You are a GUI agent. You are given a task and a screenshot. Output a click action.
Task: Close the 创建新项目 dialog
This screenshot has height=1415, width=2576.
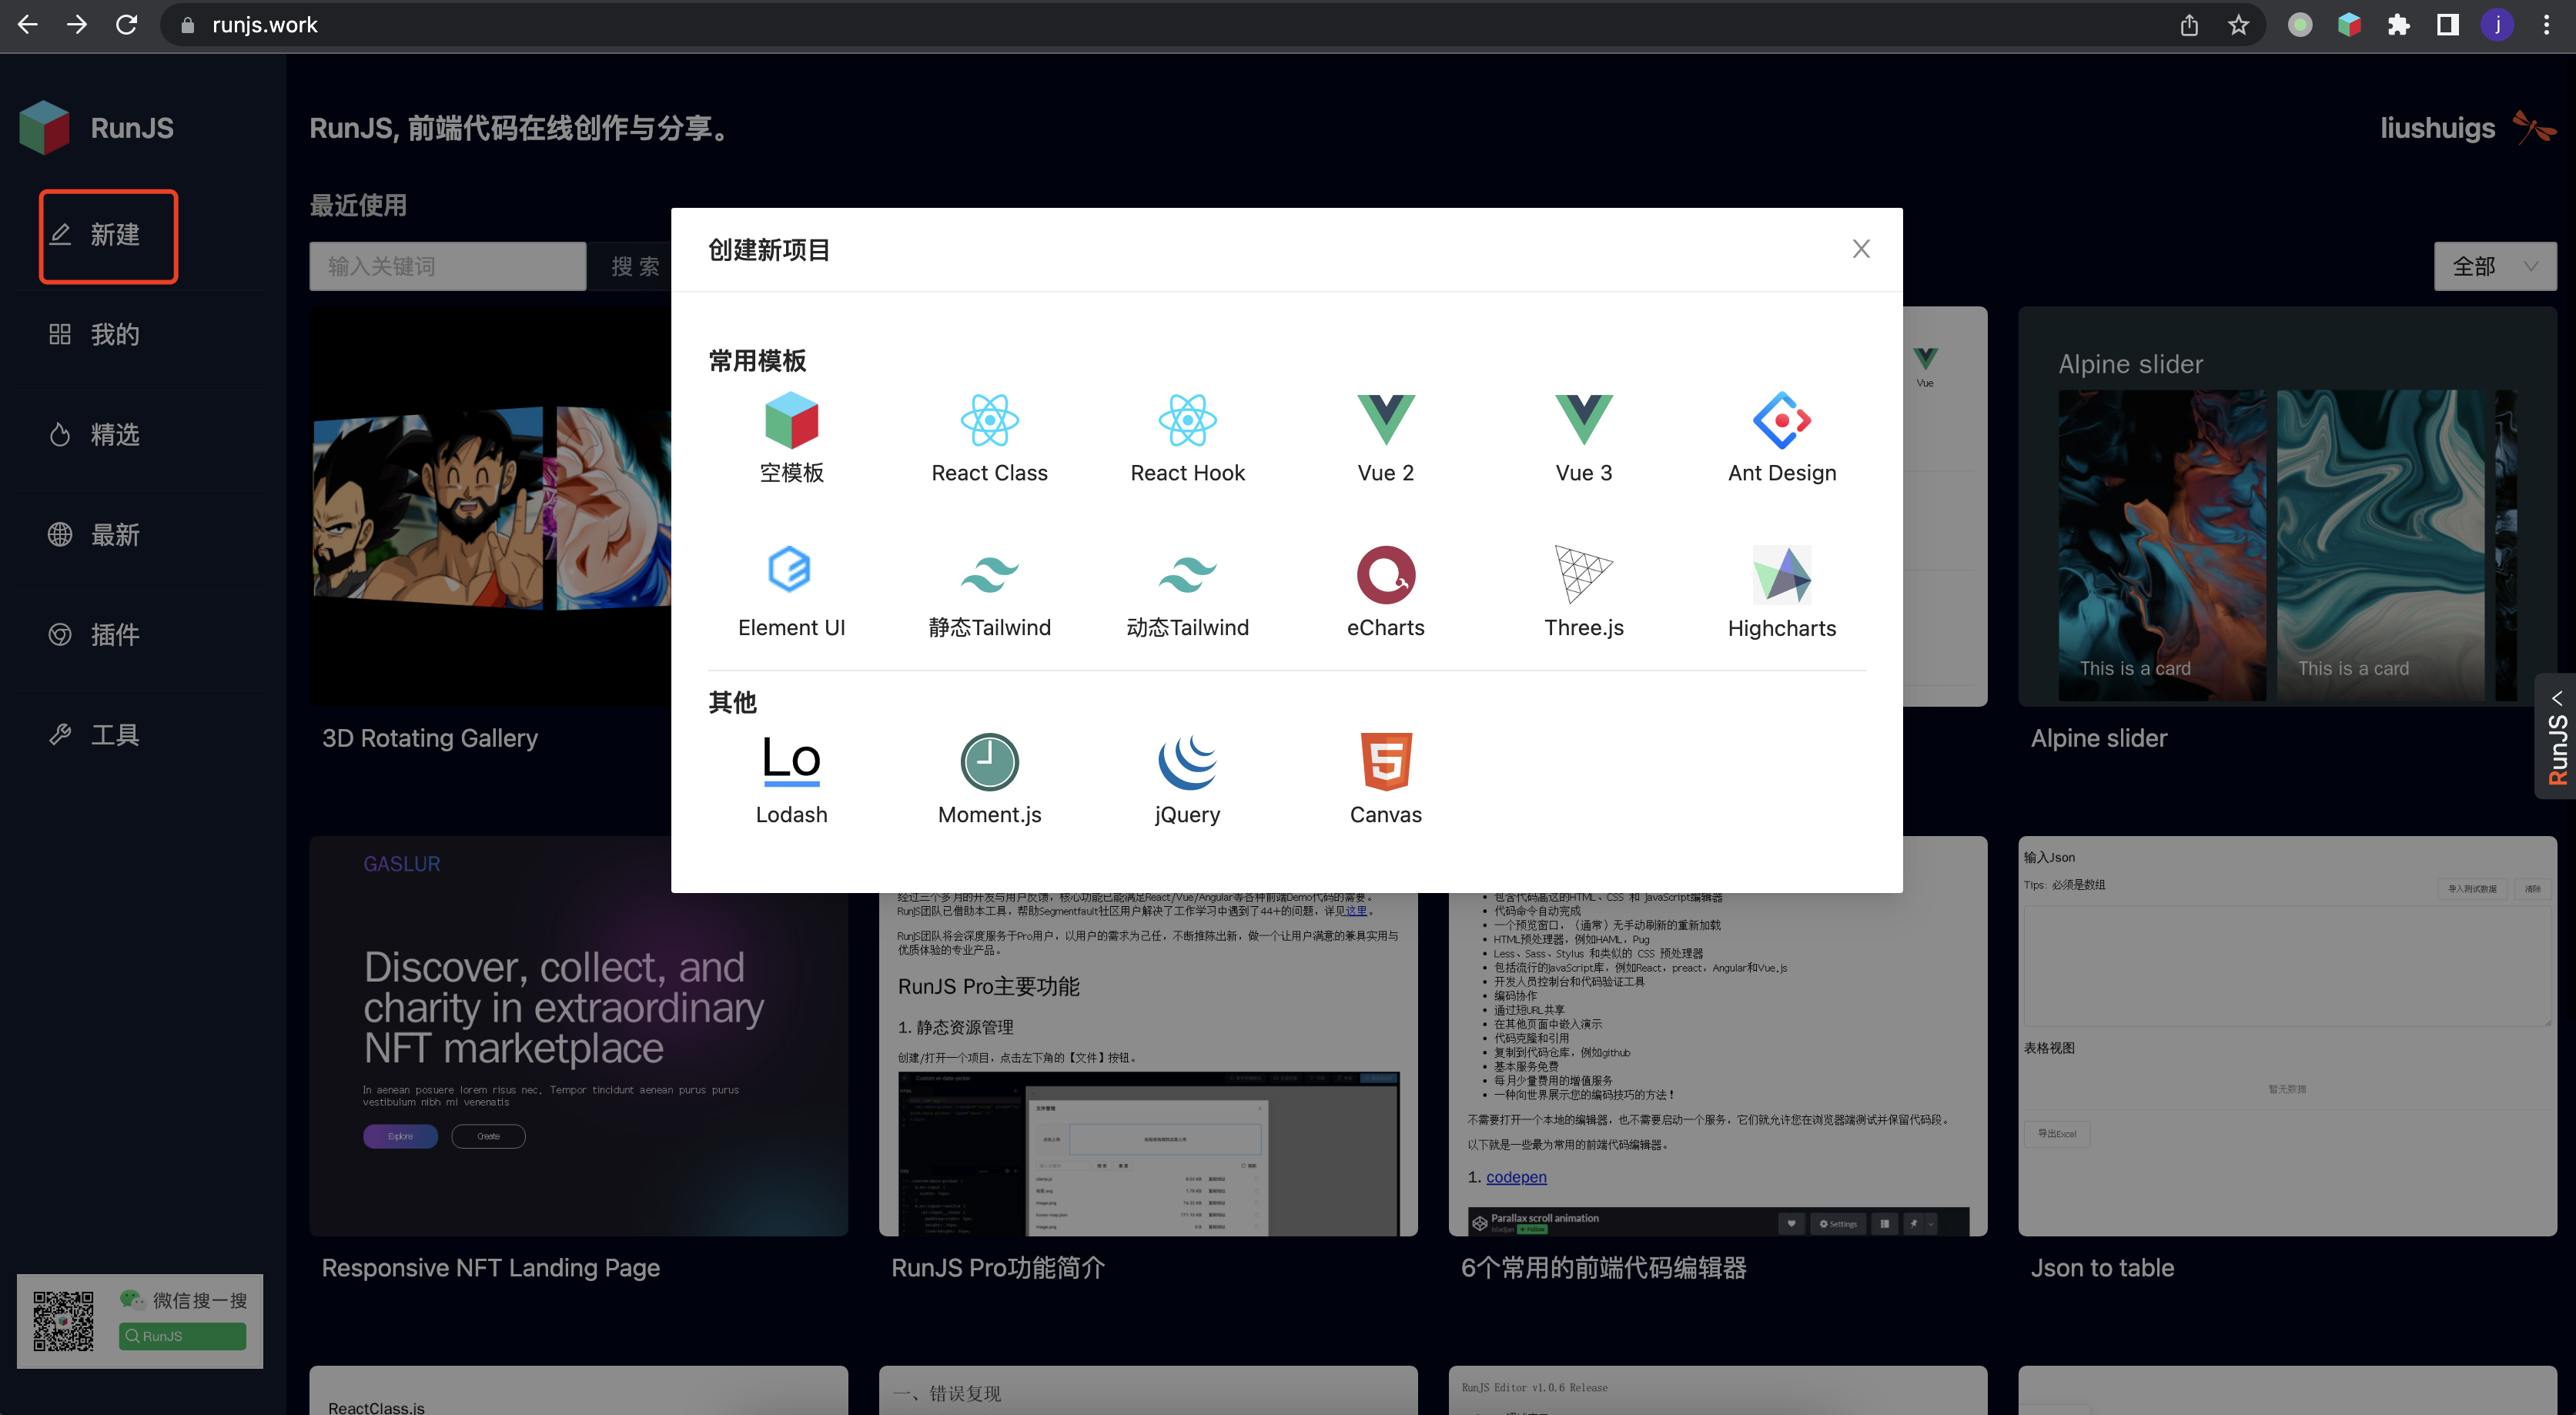[1860, 248]
